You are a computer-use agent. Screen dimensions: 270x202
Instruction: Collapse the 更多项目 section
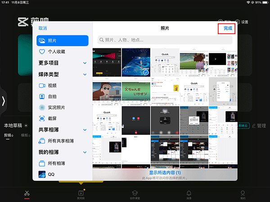85,63
